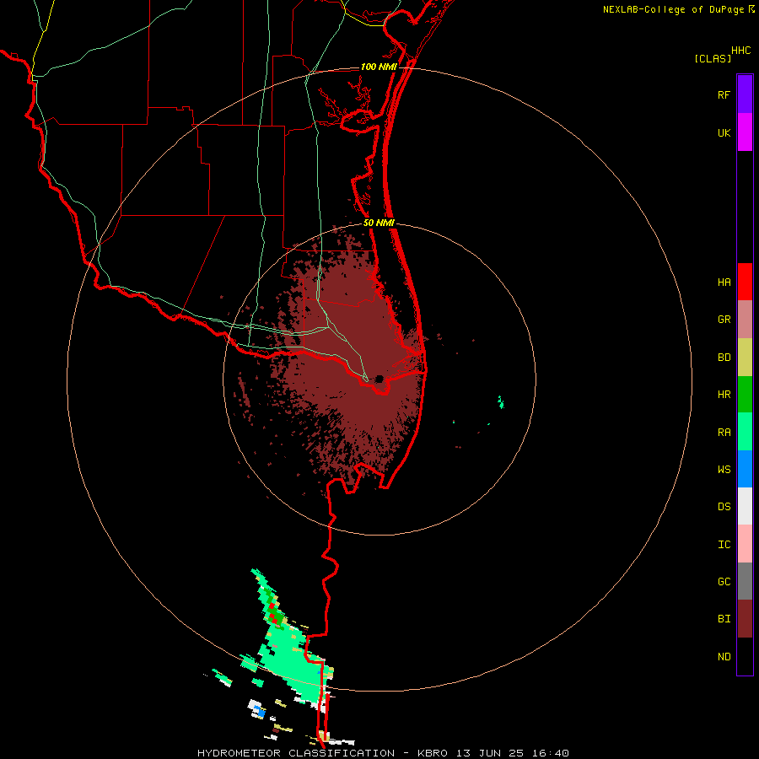Click the black ND legend swatch
Image resolution: width=759 pixels, height=759 pixels.
coord(745,656)
